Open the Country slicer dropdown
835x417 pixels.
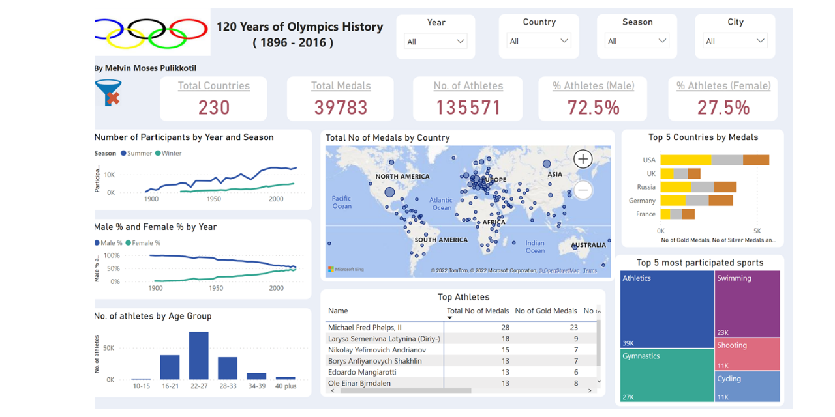pos(564,40)
